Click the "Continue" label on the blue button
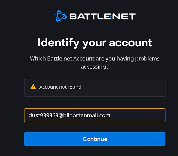The image size is (178, 156). pyautogui.click(x=95, y=139)
